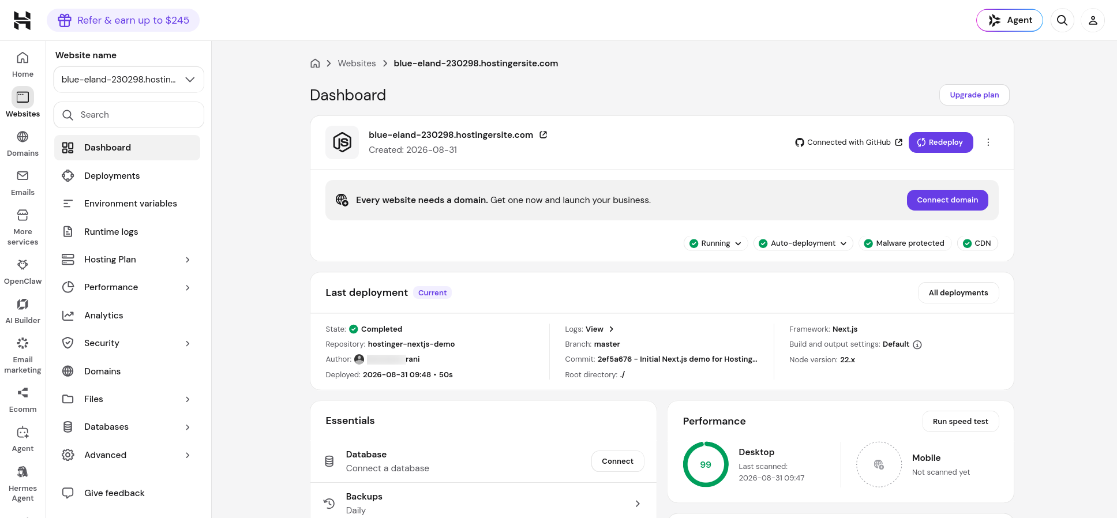Open the Backups row chevron
The width and height of the screenshot is (1117, 518).
click(x=638, y=504)
